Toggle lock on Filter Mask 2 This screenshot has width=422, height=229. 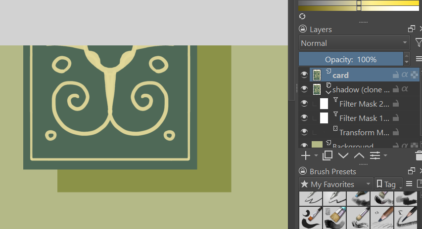point(396,103)
